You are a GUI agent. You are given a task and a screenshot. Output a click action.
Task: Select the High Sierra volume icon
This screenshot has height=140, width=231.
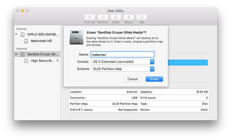(26, 61)
